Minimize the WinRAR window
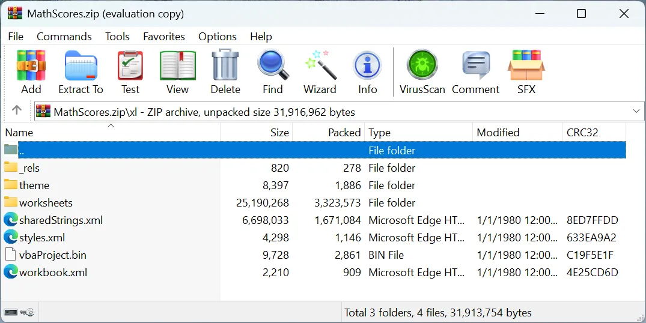The image size is (646, 323). 540,14
